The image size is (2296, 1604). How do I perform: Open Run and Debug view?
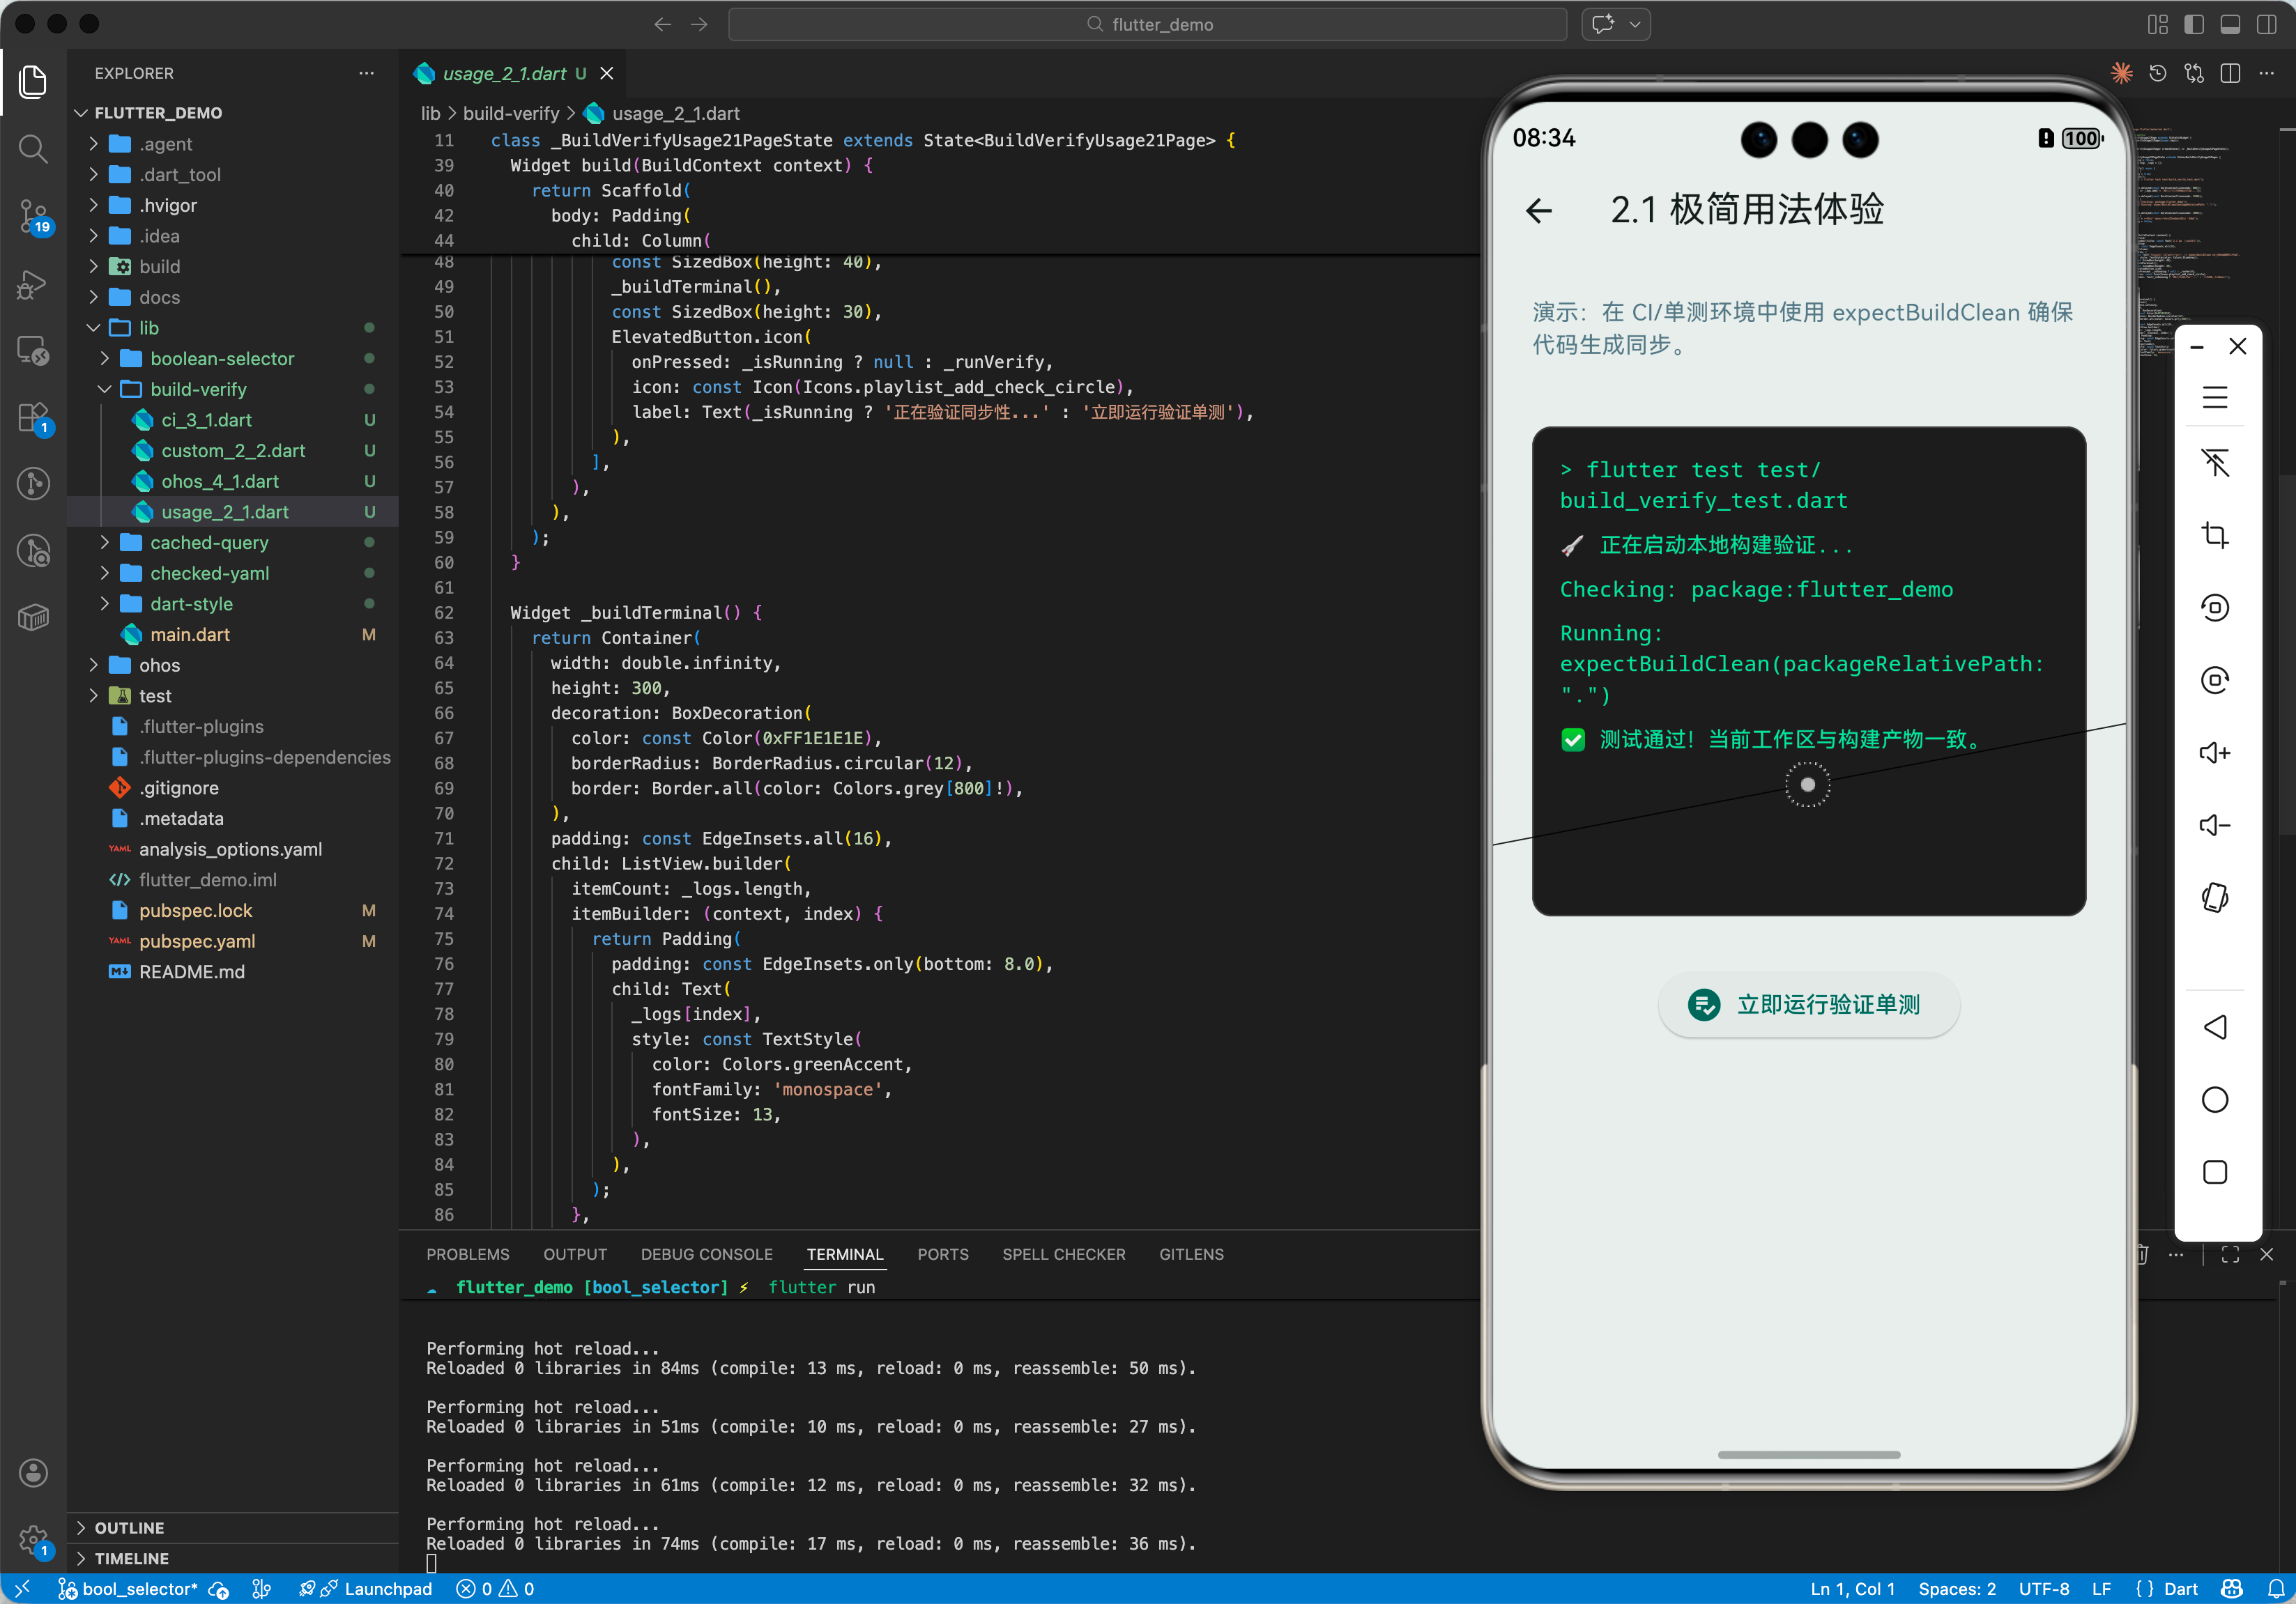pos(33,284)
